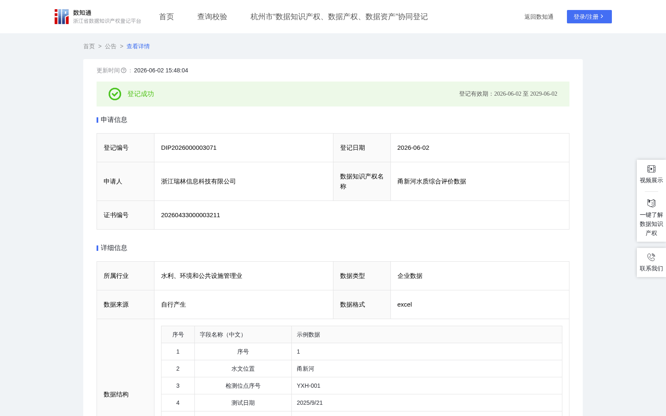Click the 登录/注册 button
666x416 pixels.
589,17
